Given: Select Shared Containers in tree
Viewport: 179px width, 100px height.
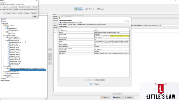Looking at the screenshot, I should coord(5,80).
